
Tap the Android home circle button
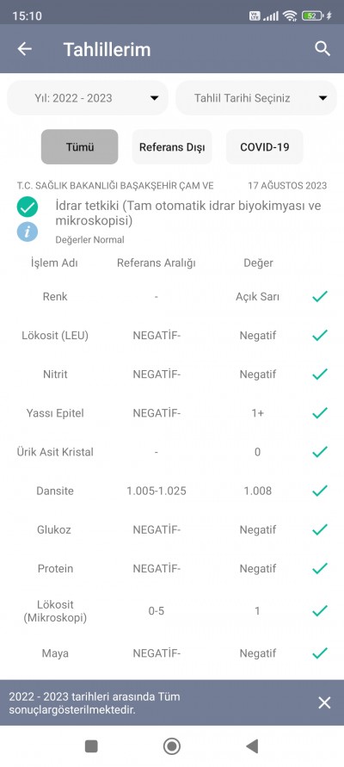[x=171, y=746]
